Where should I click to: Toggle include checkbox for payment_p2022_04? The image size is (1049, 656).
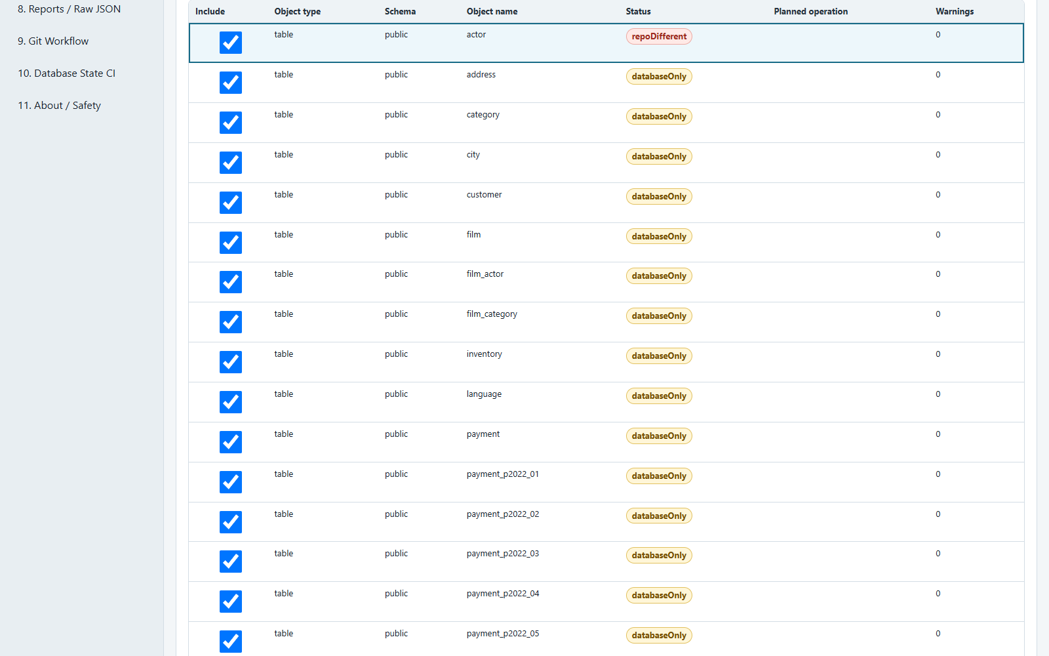point(231,602)
